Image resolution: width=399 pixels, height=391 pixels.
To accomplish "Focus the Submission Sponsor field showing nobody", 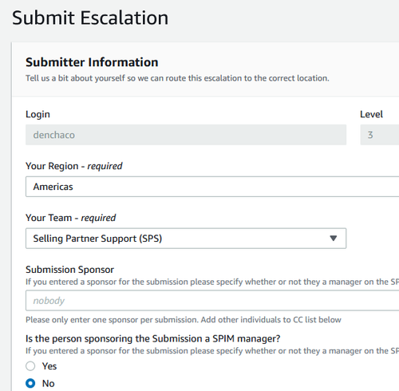I will pos(212,301).
